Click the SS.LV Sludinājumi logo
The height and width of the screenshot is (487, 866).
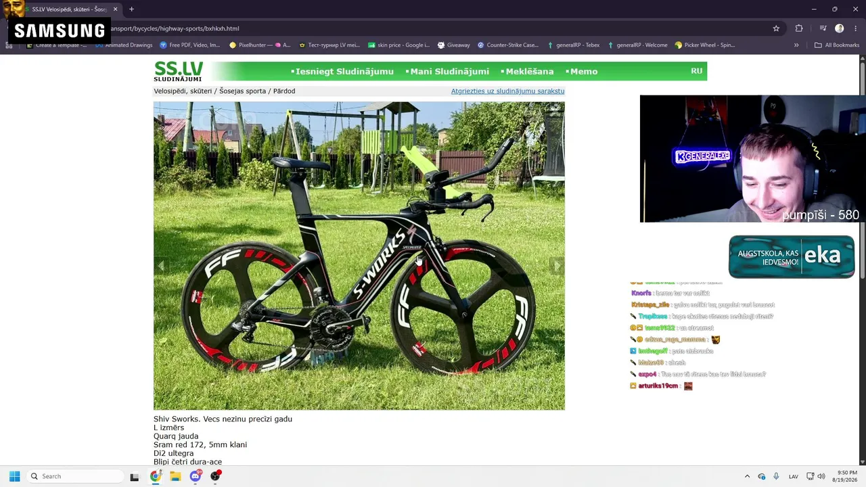pos(179,71)
